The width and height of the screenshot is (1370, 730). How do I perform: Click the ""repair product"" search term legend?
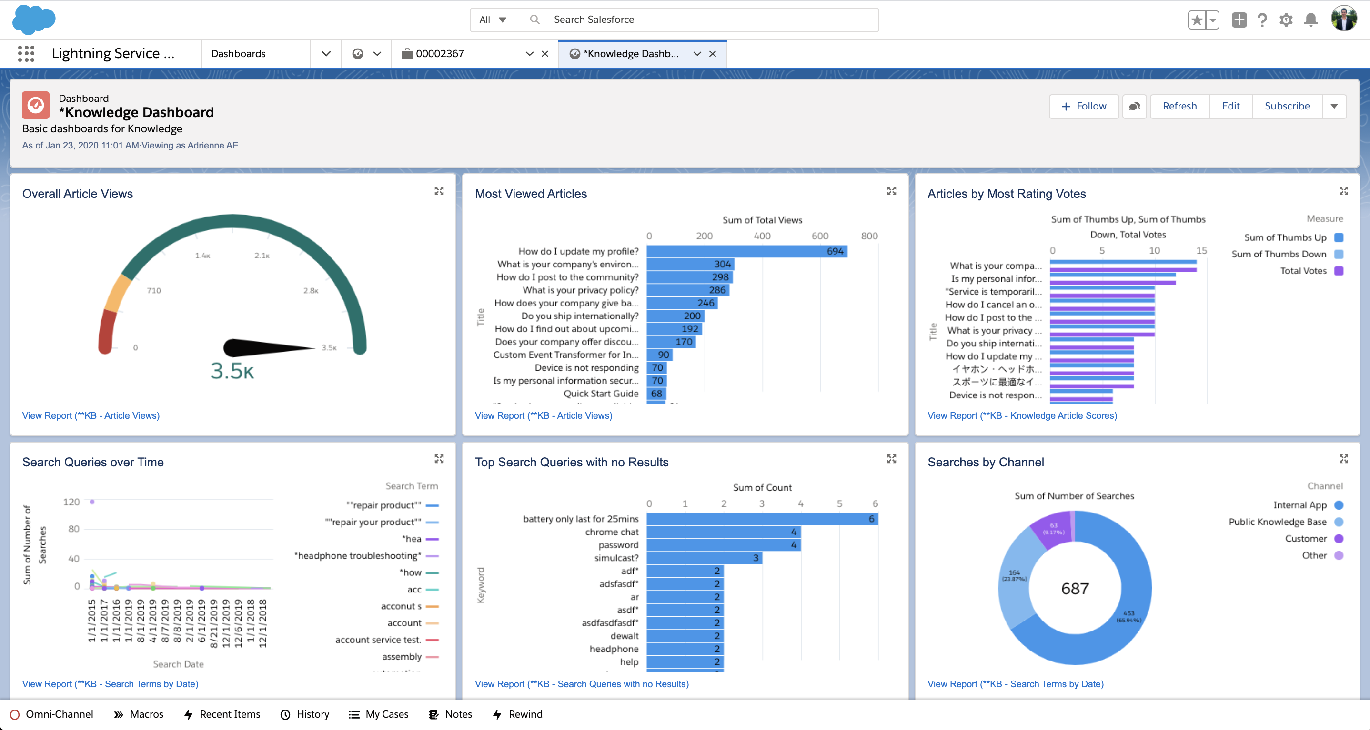click(x=393, y=505)
